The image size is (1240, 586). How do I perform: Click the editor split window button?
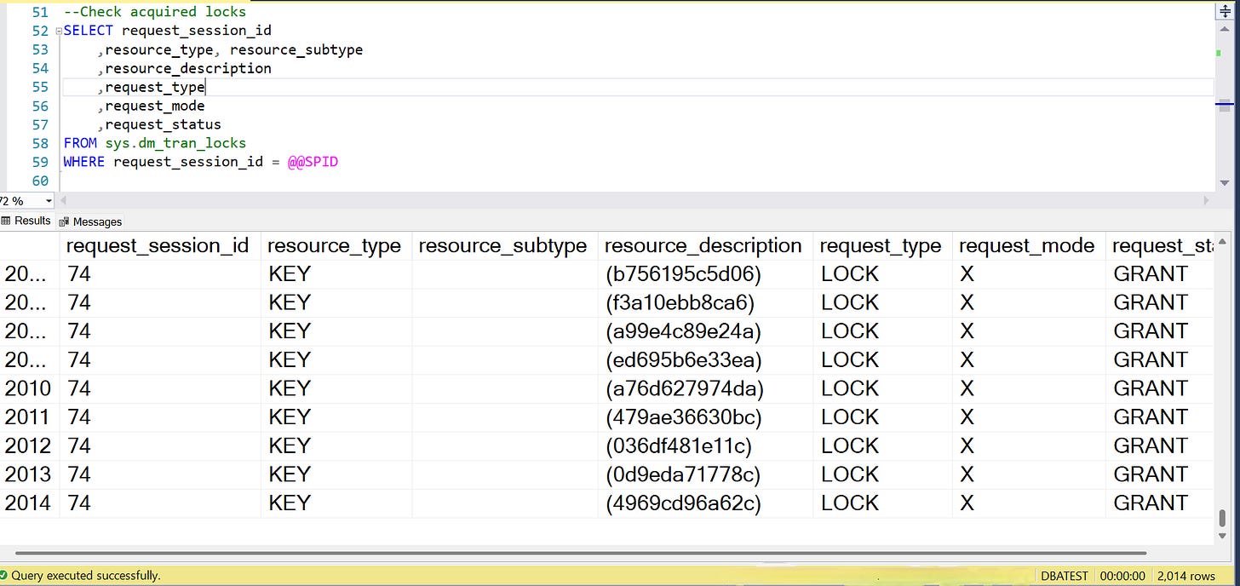1225,11
